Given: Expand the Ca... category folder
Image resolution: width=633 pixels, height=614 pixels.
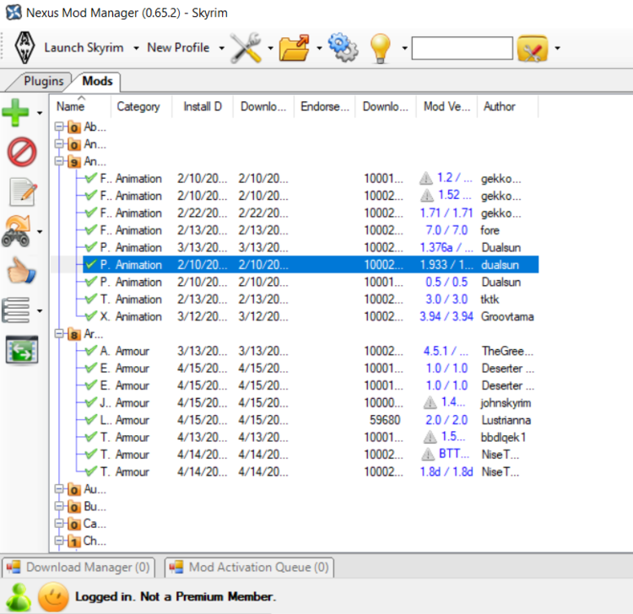Looking at the screenshot, I should click(59, 524).
